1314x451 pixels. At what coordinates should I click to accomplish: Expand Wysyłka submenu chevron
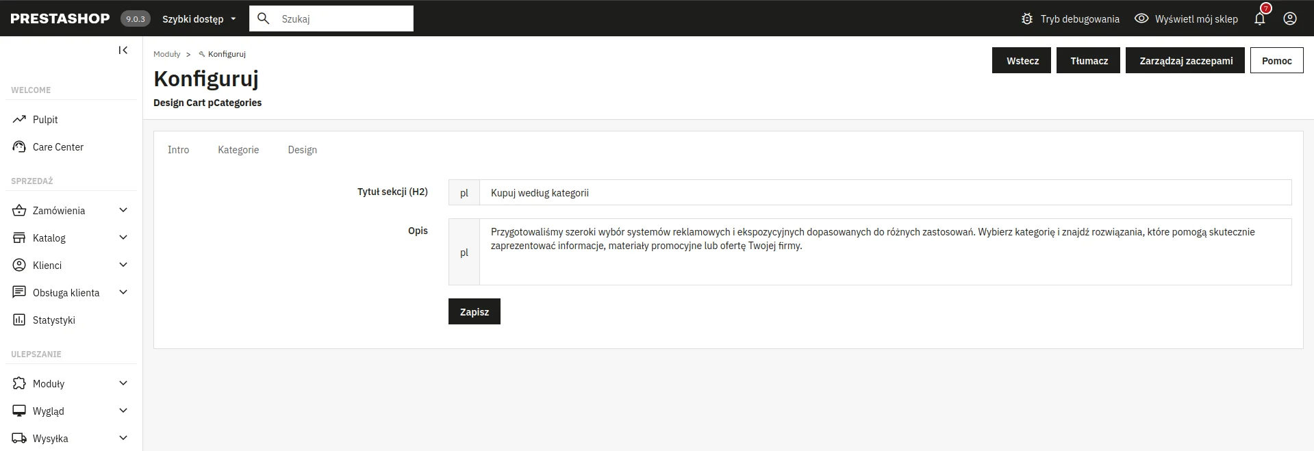tap(123, 438)
